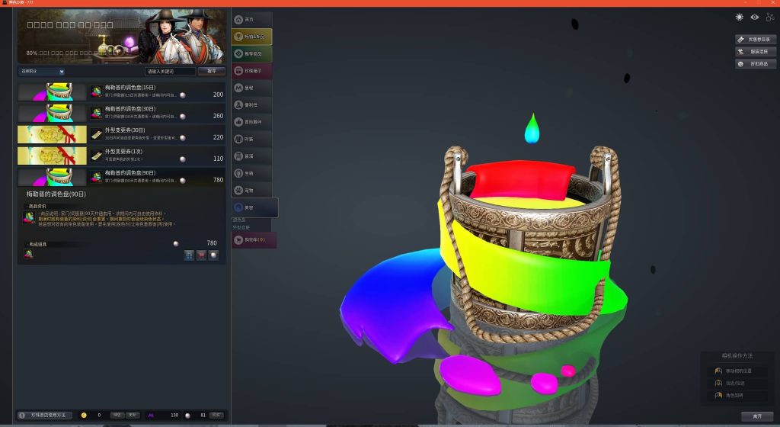Image resolution: width=780 pixels, height=427 pixels.
Task: Open the 珍珠商店使用方法 help info
Action: (46, 416)
